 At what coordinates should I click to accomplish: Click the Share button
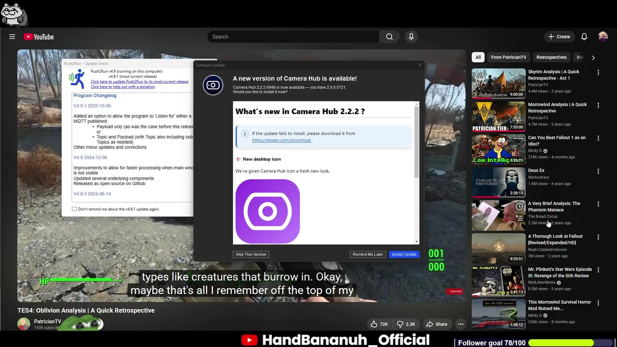click(436, 324)
